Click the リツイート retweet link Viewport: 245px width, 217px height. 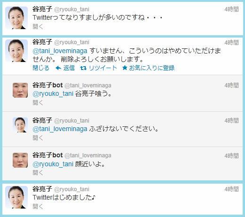(x=103, y=68)
